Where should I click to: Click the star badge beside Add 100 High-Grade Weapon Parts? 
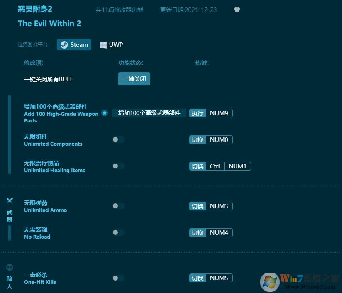coord(105,113)
